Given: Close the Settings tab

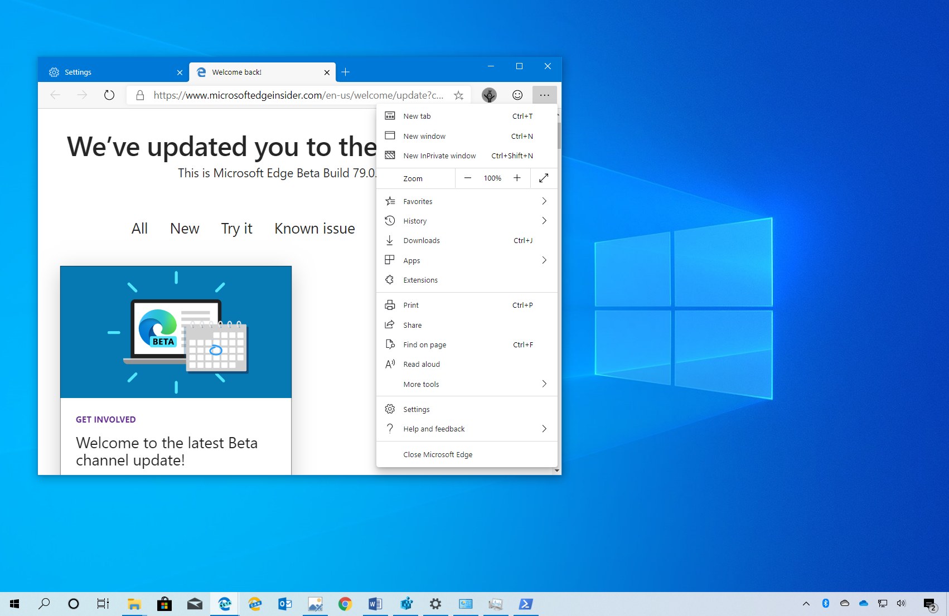Looking at the screenshot, I should pyautogui.click(x=180, y=72).
